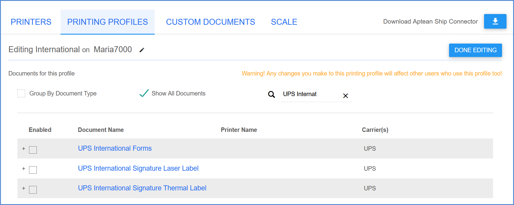Click the DONE EDITING button
Viewport: 514px width, 205px height.
(475, 50)
